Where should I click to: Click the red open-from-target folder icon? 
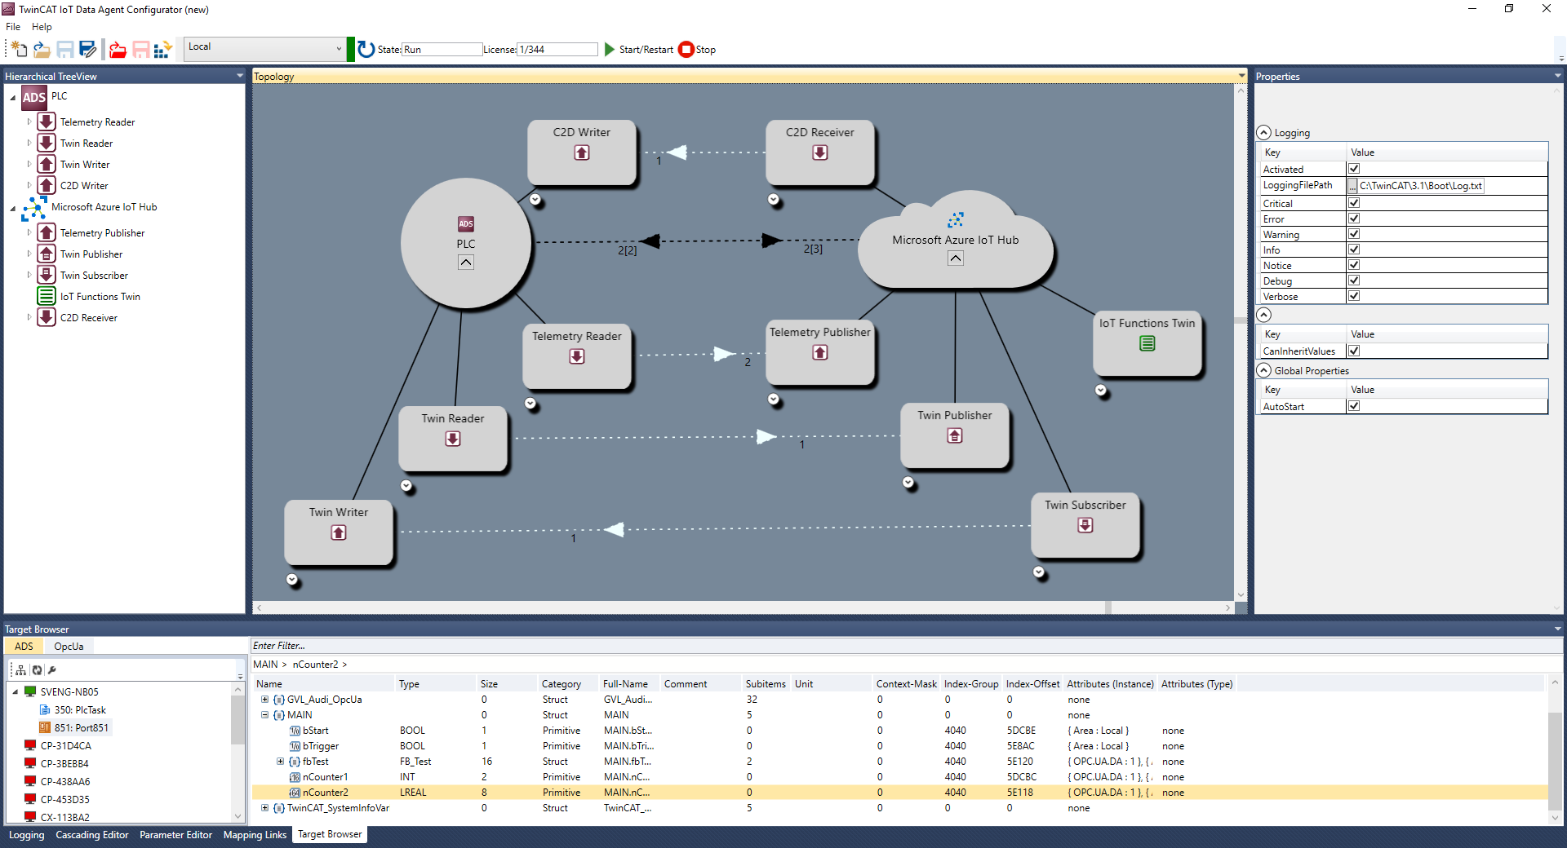tap(118, 50)
